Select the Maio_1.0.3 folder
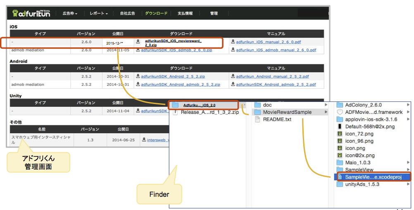Viewport: 414px width, 210px height. pos(357,163)
